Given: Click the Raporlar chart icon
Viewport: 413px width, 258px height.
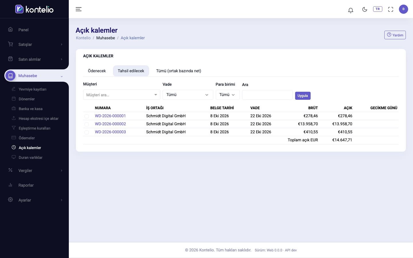Looking at the screenshot, I should (11, 185).
